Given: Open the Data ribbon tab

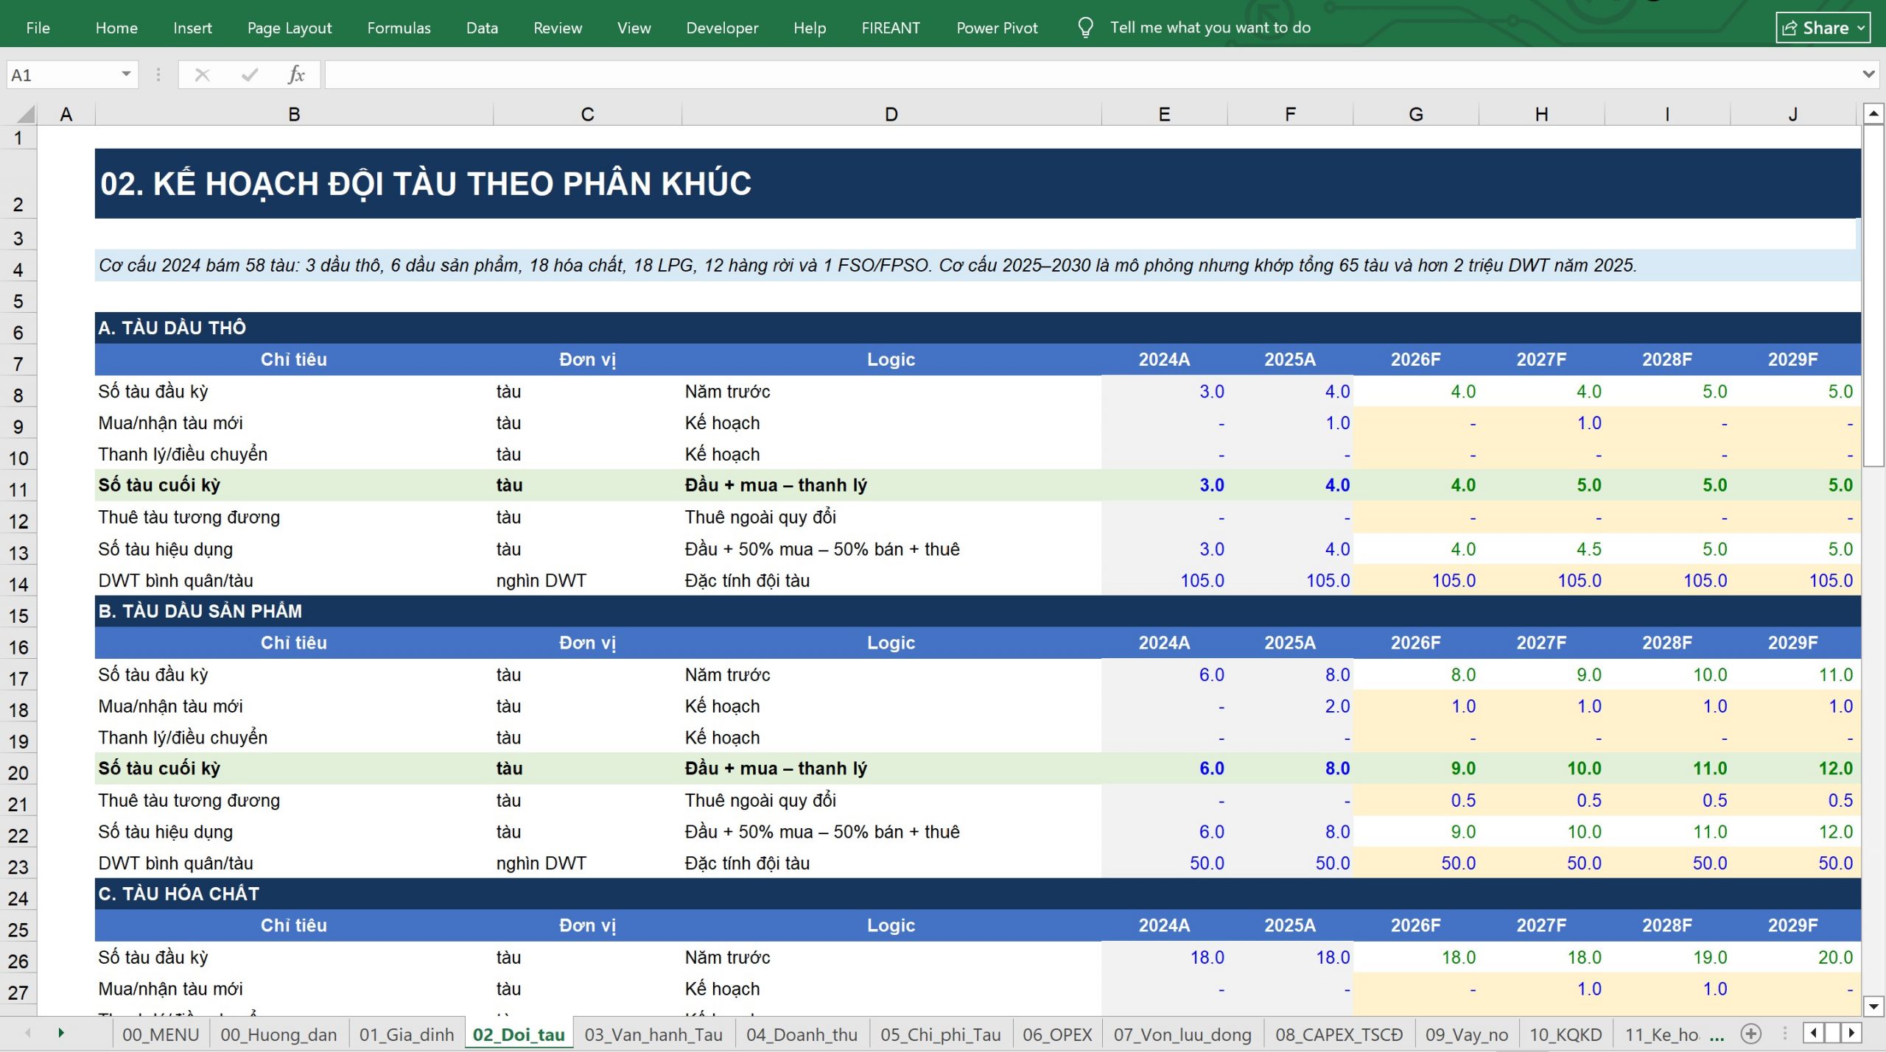Looking at the screenshot, I should click(482, 28).
